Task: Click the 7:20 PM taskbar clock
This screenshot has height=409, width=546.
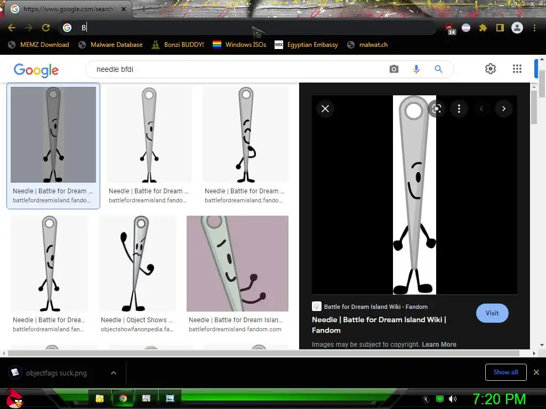Action: coord(499,399)
